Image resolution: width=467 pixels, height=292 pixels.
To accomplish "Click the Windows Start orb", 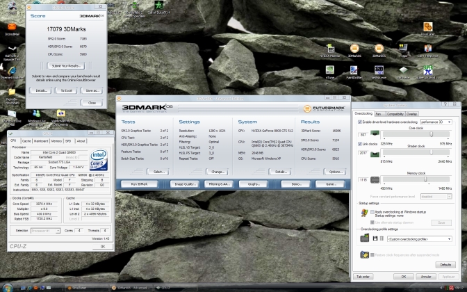I will pos(7,288).
